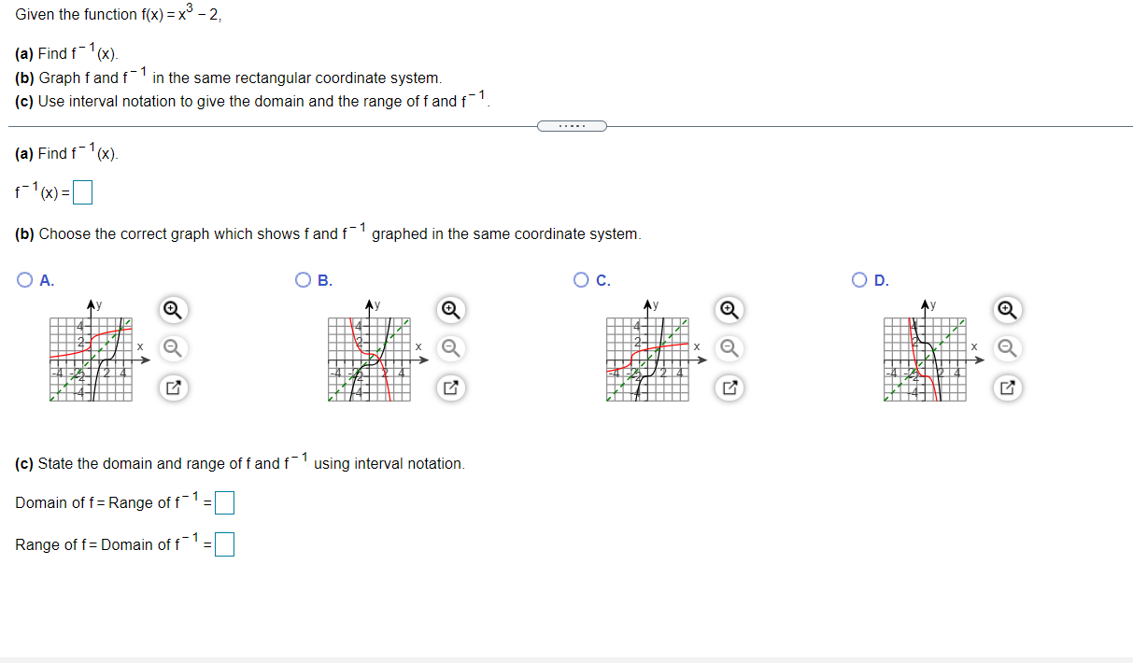The image size is (1133, 663).
Task: Click the Domain of f answer box
Action: [x=224, y=502]
